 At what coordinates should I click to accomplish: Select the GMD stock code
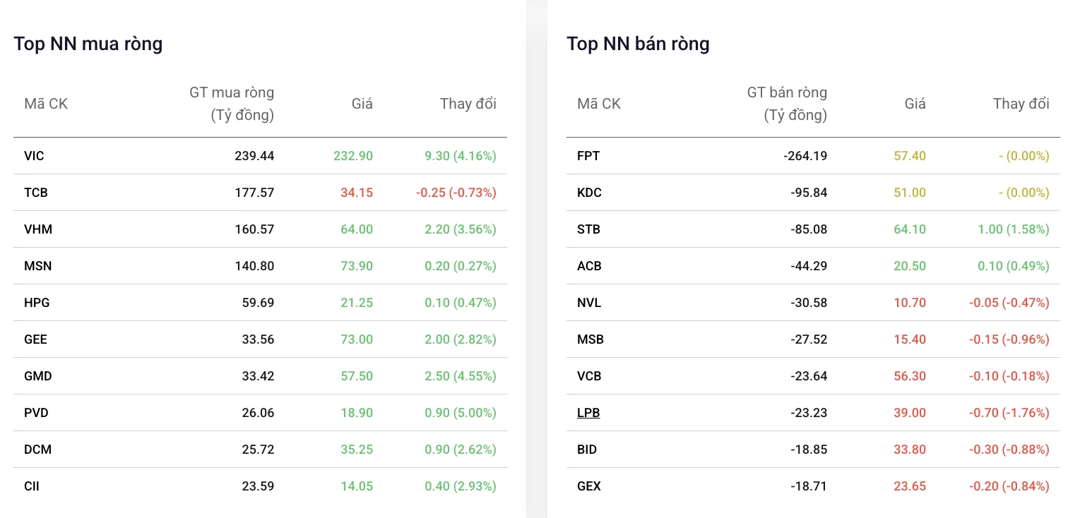pyautogui.click(x=38, y=376)
